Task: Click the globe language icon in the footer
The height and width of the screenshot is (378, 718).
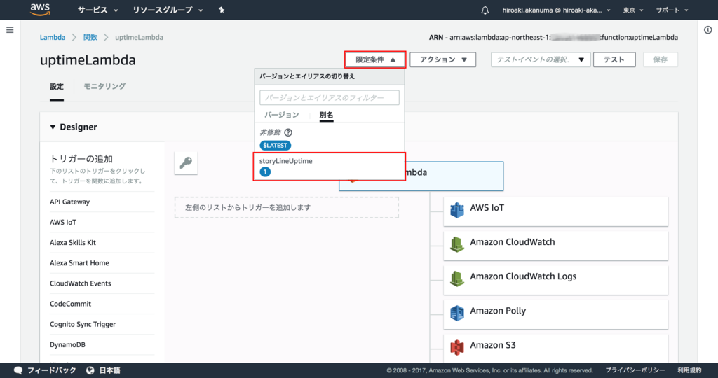Action: click(90, 370)
